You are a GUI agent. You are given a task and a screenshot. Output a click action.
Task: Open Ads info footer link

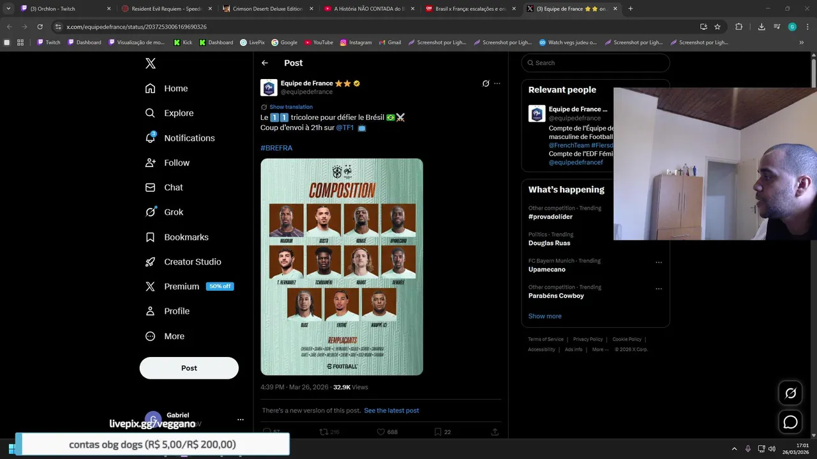574,349
